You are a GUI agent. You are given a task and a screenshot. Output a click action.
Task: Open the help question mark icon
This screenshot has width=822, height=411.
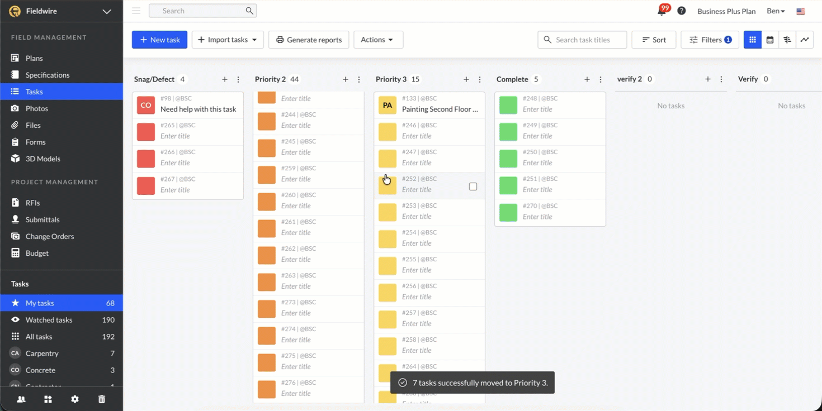coord(682,11)
